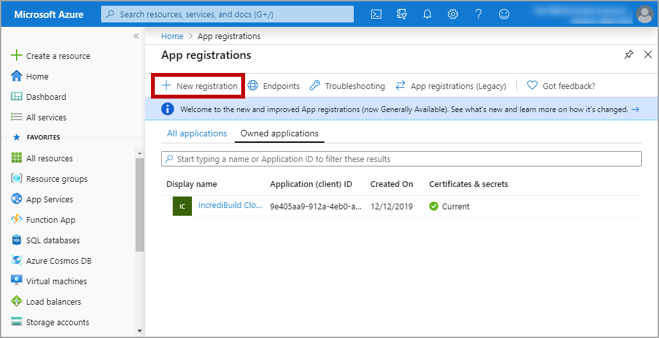Open Resource groups from sidebar

tap(57, 179)
